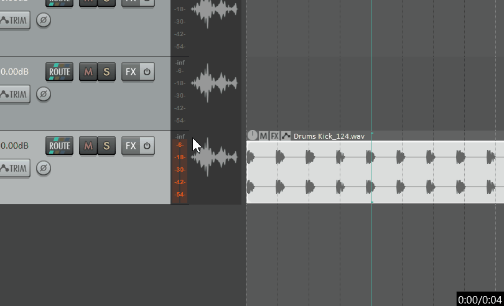Toggle FX power on the Drums Kick track
This screenshot has width=504, height=306.
[147, 146]
